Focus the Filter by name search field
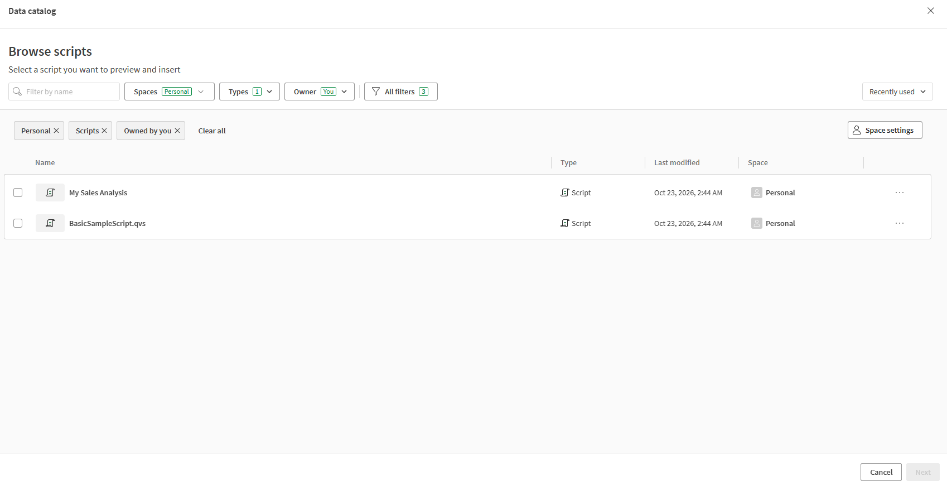The height and width of the screenshot is (486, 947). (x=64, y=92)
